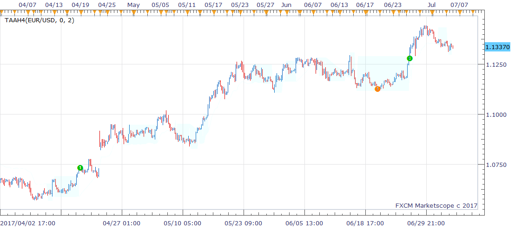
Task: Click the 05/10 05:00 timestamp on the bottom axis
Action: point(183,223)
